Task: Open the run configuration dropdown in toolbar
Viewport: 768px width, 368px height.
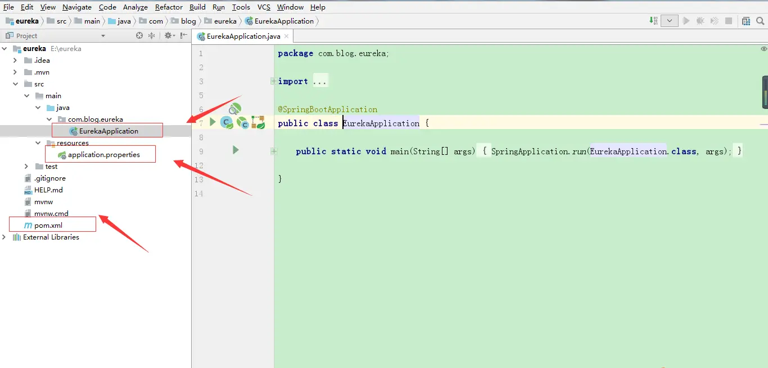Action: point(669,21)
